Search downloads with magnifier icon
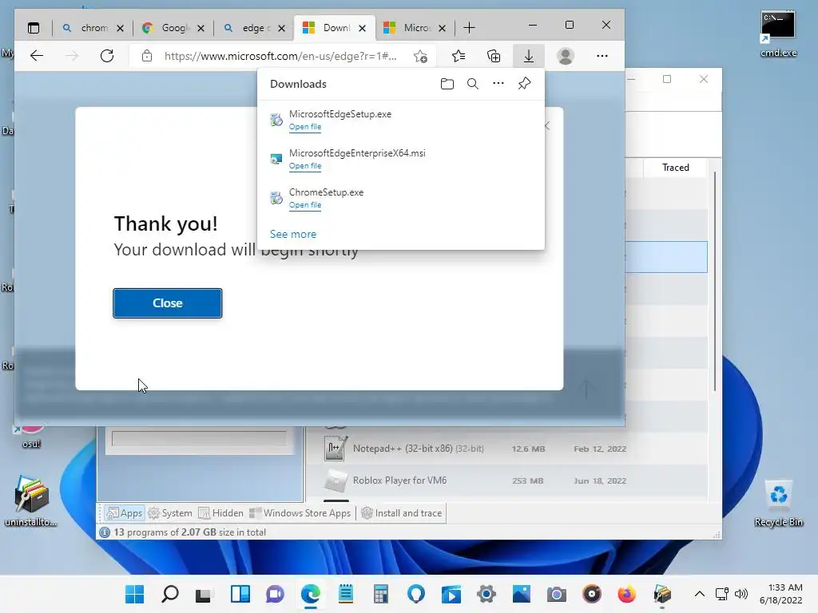Viewport: 818px width, 613px height. pyautogui.click(x=473, y=84)
